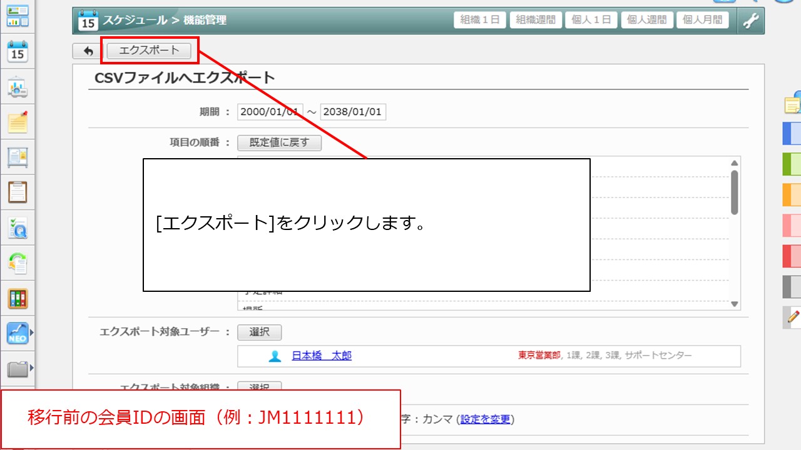Image resolution: width=801 pixels, height=450 pixels.
Task: Click the end date field 2038/01/01
Action: [353, 112]
